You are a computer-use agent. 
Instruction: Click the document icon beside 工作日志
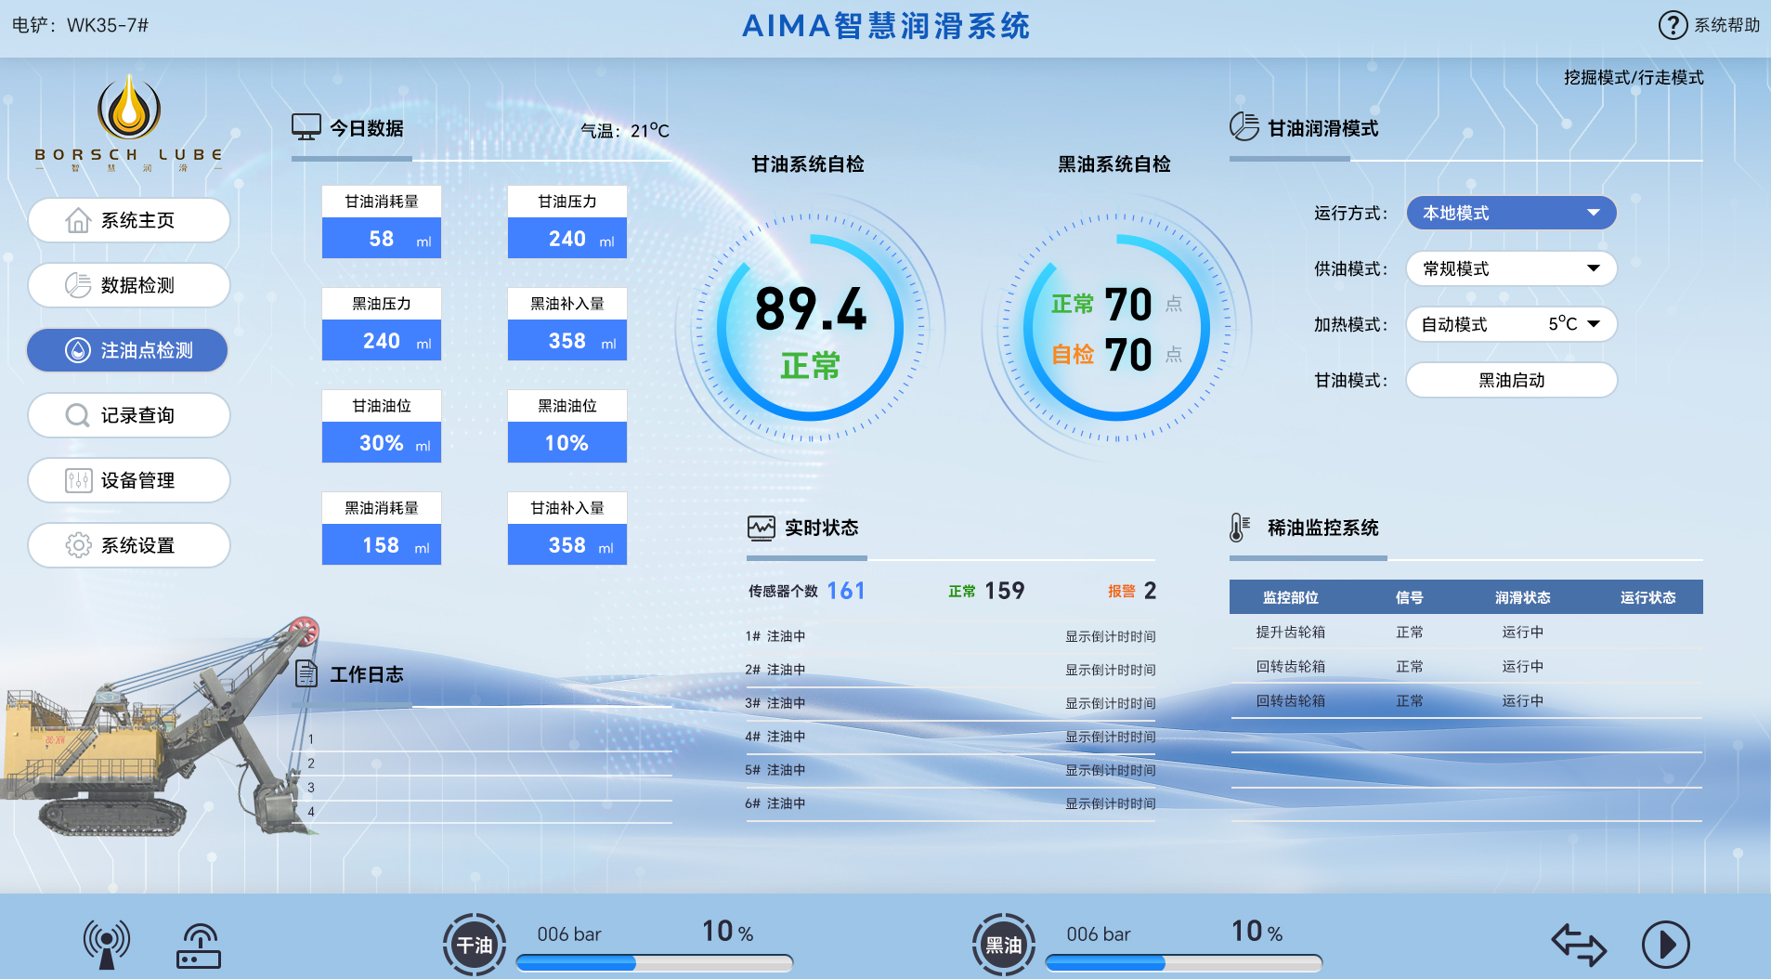tap(306, 673)
